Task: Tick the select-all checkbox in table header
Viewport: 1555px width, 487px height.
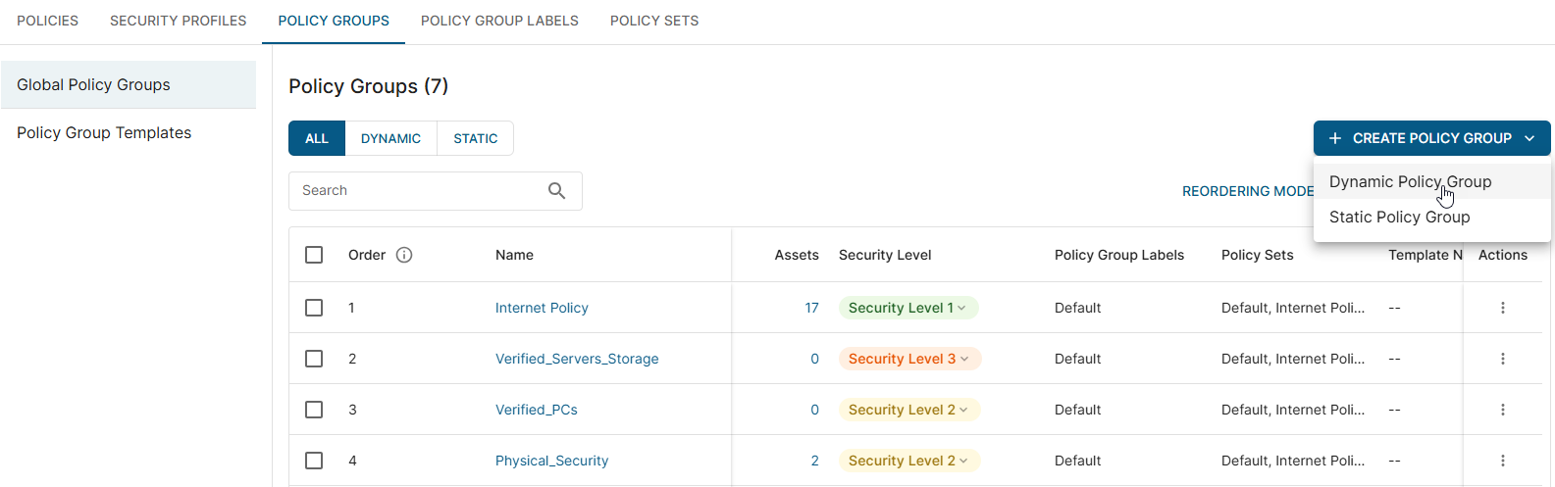Action: tap(314, 255)
